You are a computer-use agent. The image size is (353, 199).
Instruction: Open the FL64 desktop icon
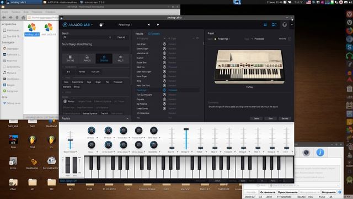point(33,142)
